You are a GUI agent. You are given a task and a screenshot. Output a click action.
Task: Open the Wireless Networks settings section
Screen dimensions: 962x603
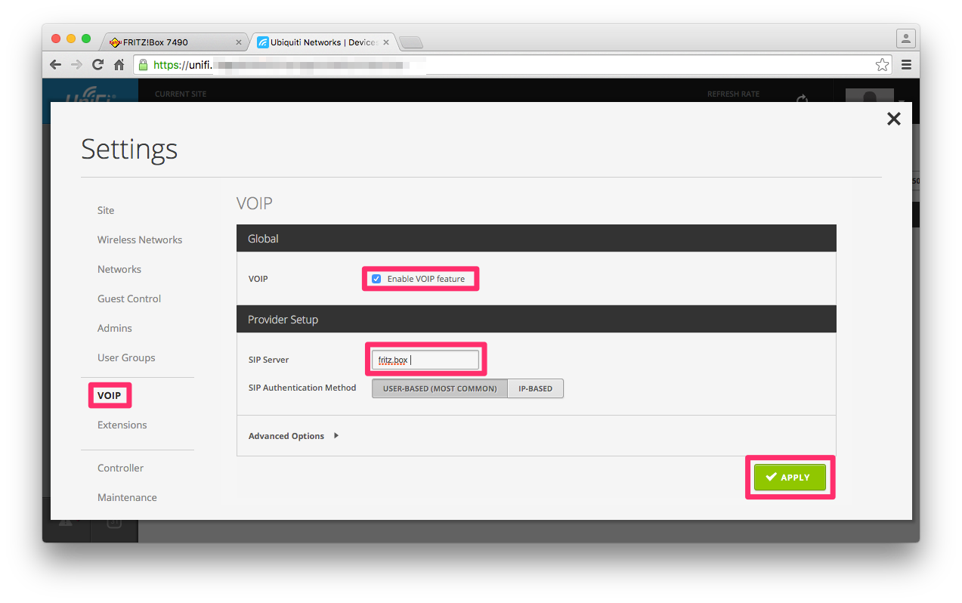click(x=140, y=240)
